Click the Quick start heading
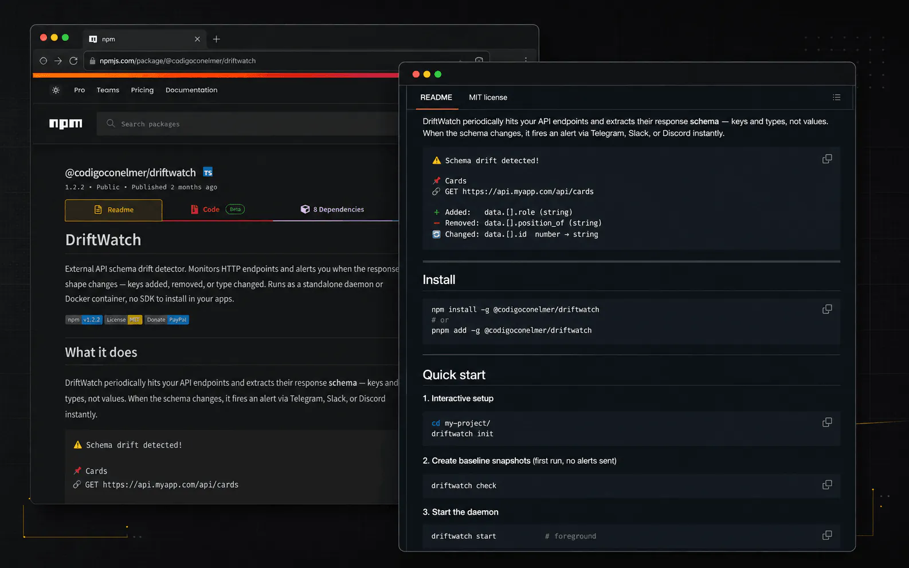The width and height of the screenshot is (909, 568). point(454,375)
